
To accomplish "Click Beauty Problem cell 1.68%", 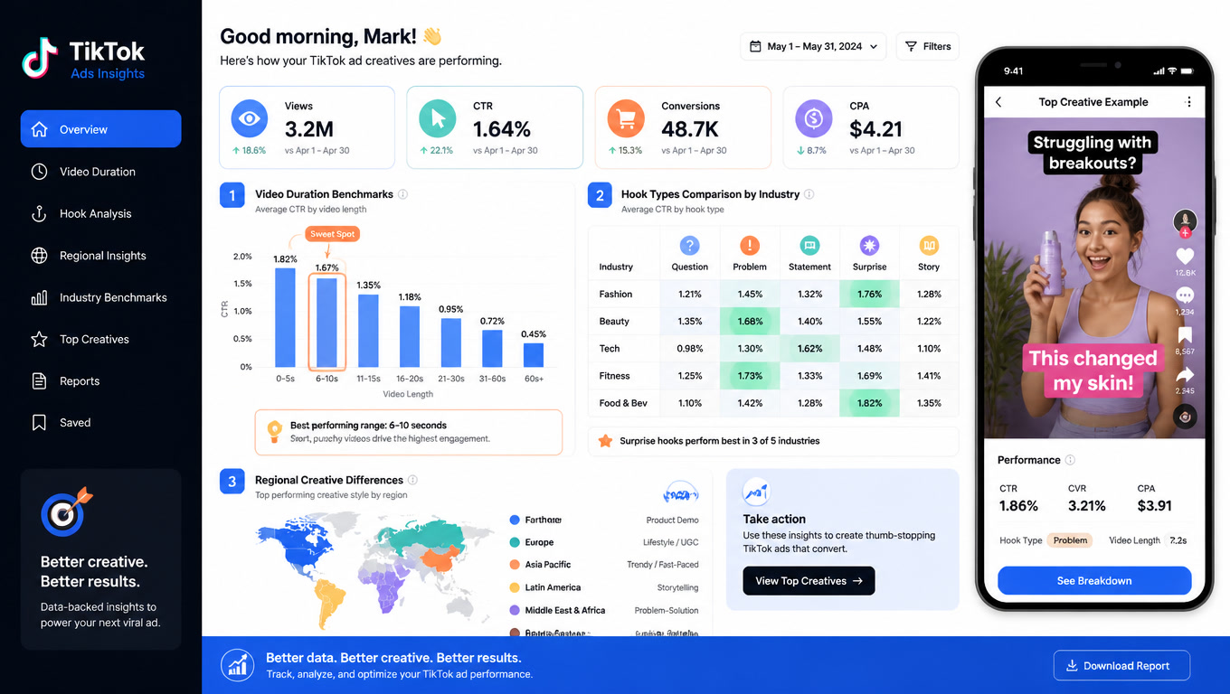I will [x=750, y=322].
